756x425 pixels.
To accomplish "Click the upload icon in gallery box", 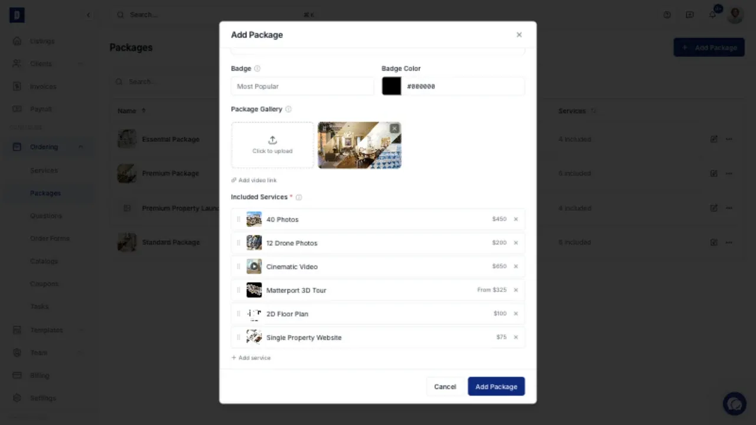I will coord(272,140).
